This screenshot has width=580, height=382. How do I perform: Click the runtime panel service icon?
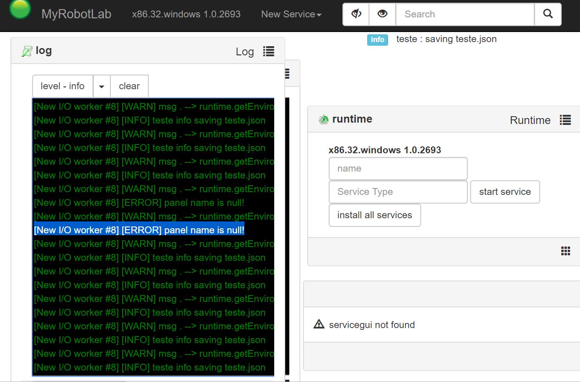tap(324, 120)
